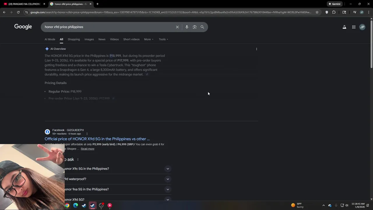Screen dimensions: 373x210
Task: Click Read more under the Facebook result
Action: 87,149
